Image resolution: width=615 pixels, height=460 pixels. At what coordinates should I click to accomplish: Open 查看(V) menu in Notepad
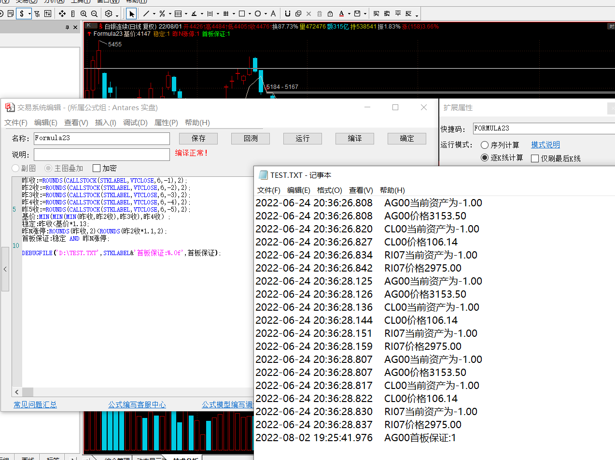tap(361, 190)
